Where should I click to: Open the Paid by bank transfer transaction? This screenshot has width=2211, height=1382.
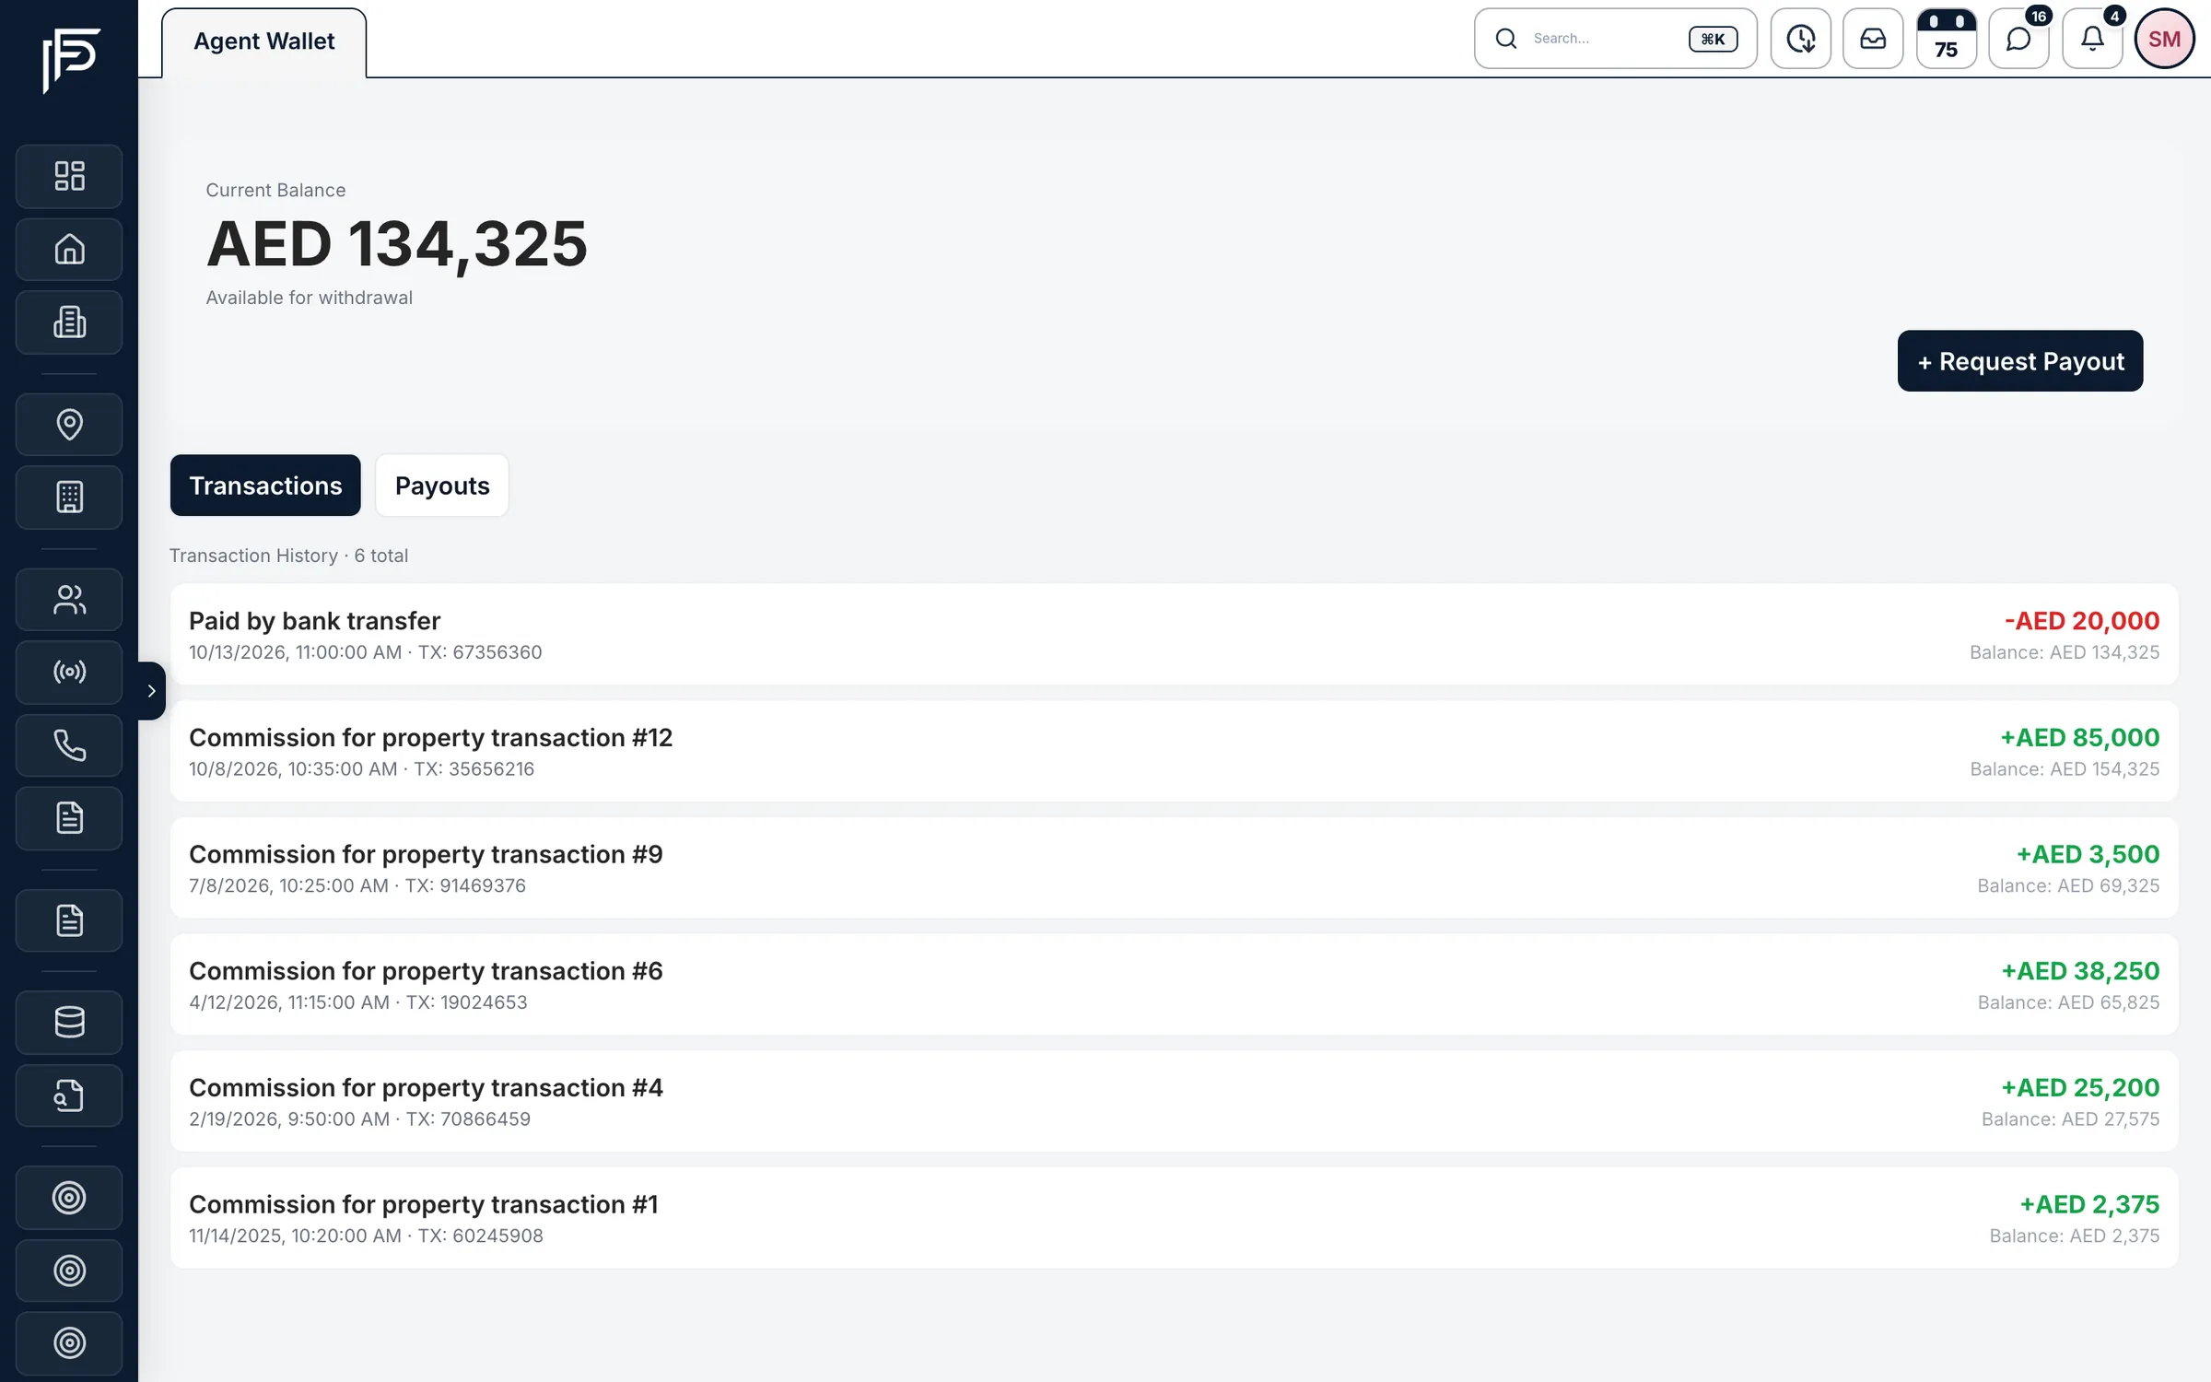[1175, 634]
